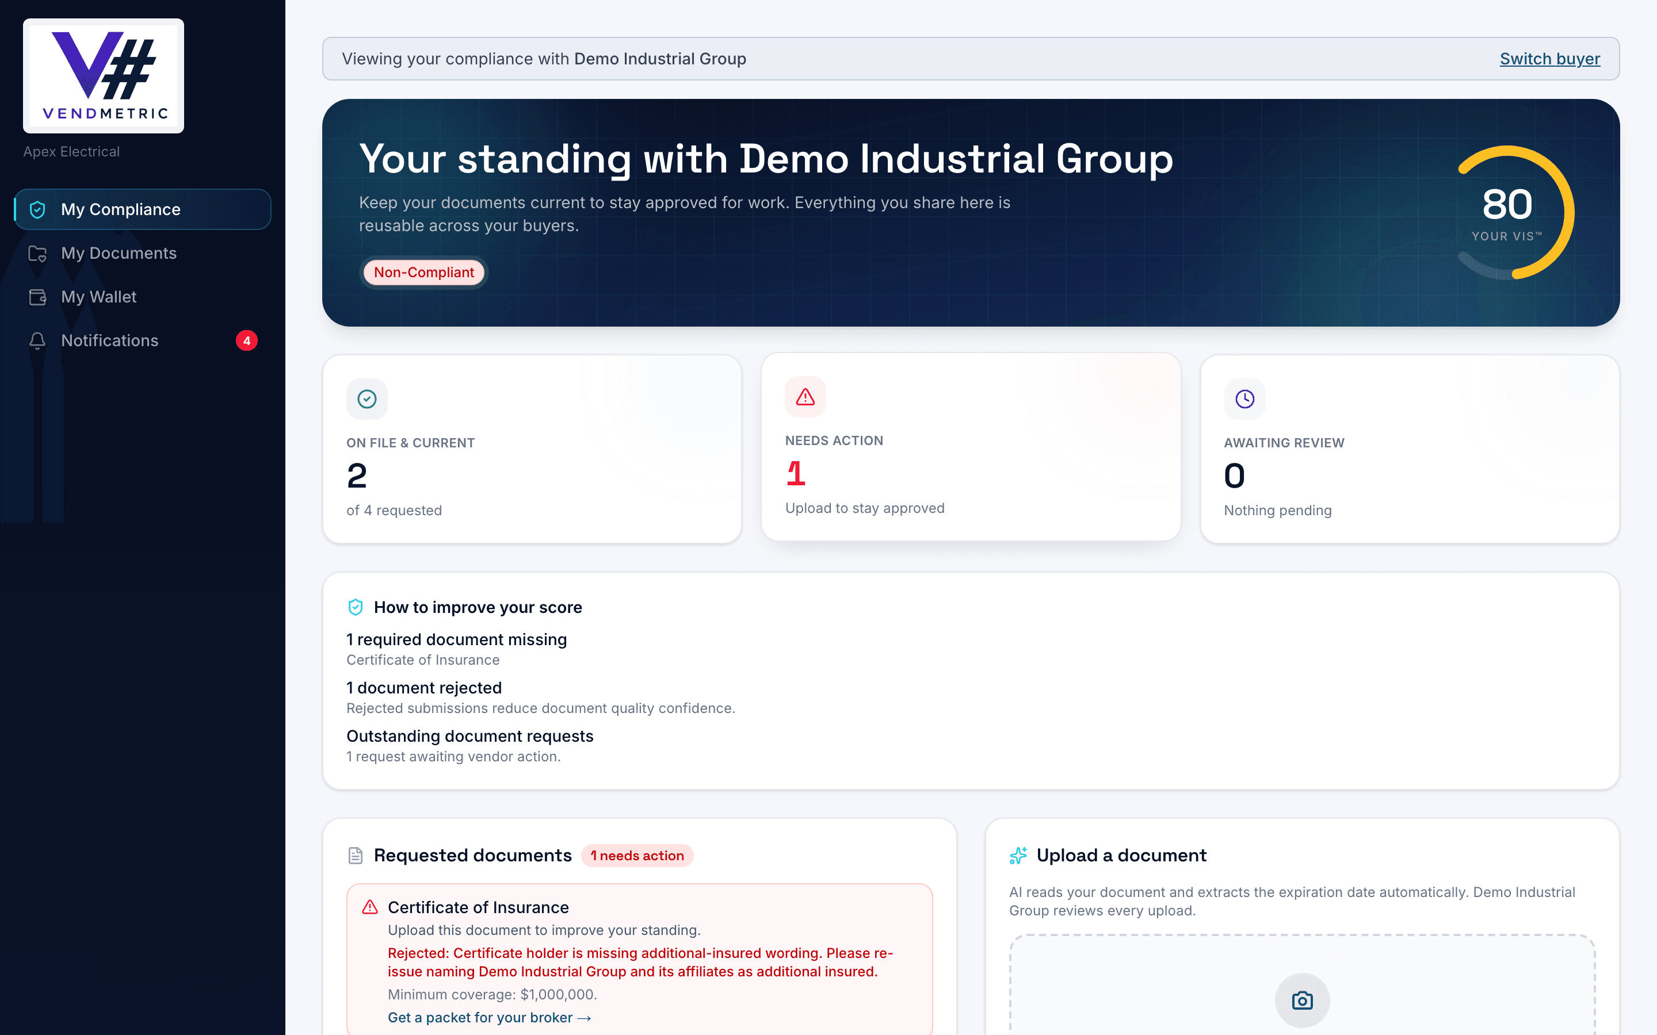Click the camera icon in upload area
The width and height of the screenshot is (1657, 1035).
pyautogui.click(x=1303, y=1000)
